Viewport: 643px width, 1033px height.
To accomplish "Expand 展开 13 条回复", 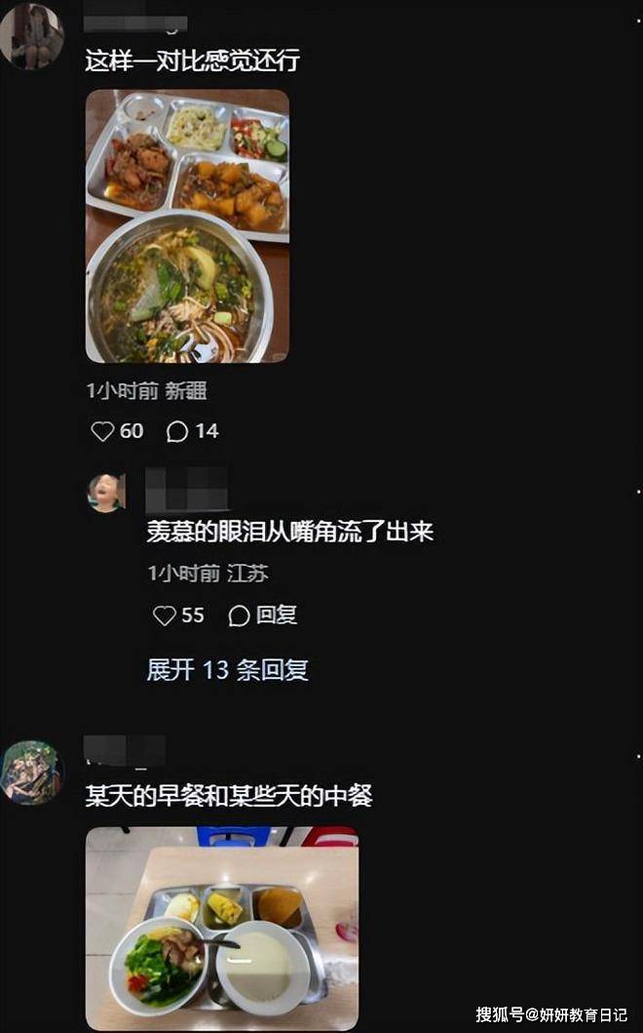I will pyautogui.click(x=227, y=670).
